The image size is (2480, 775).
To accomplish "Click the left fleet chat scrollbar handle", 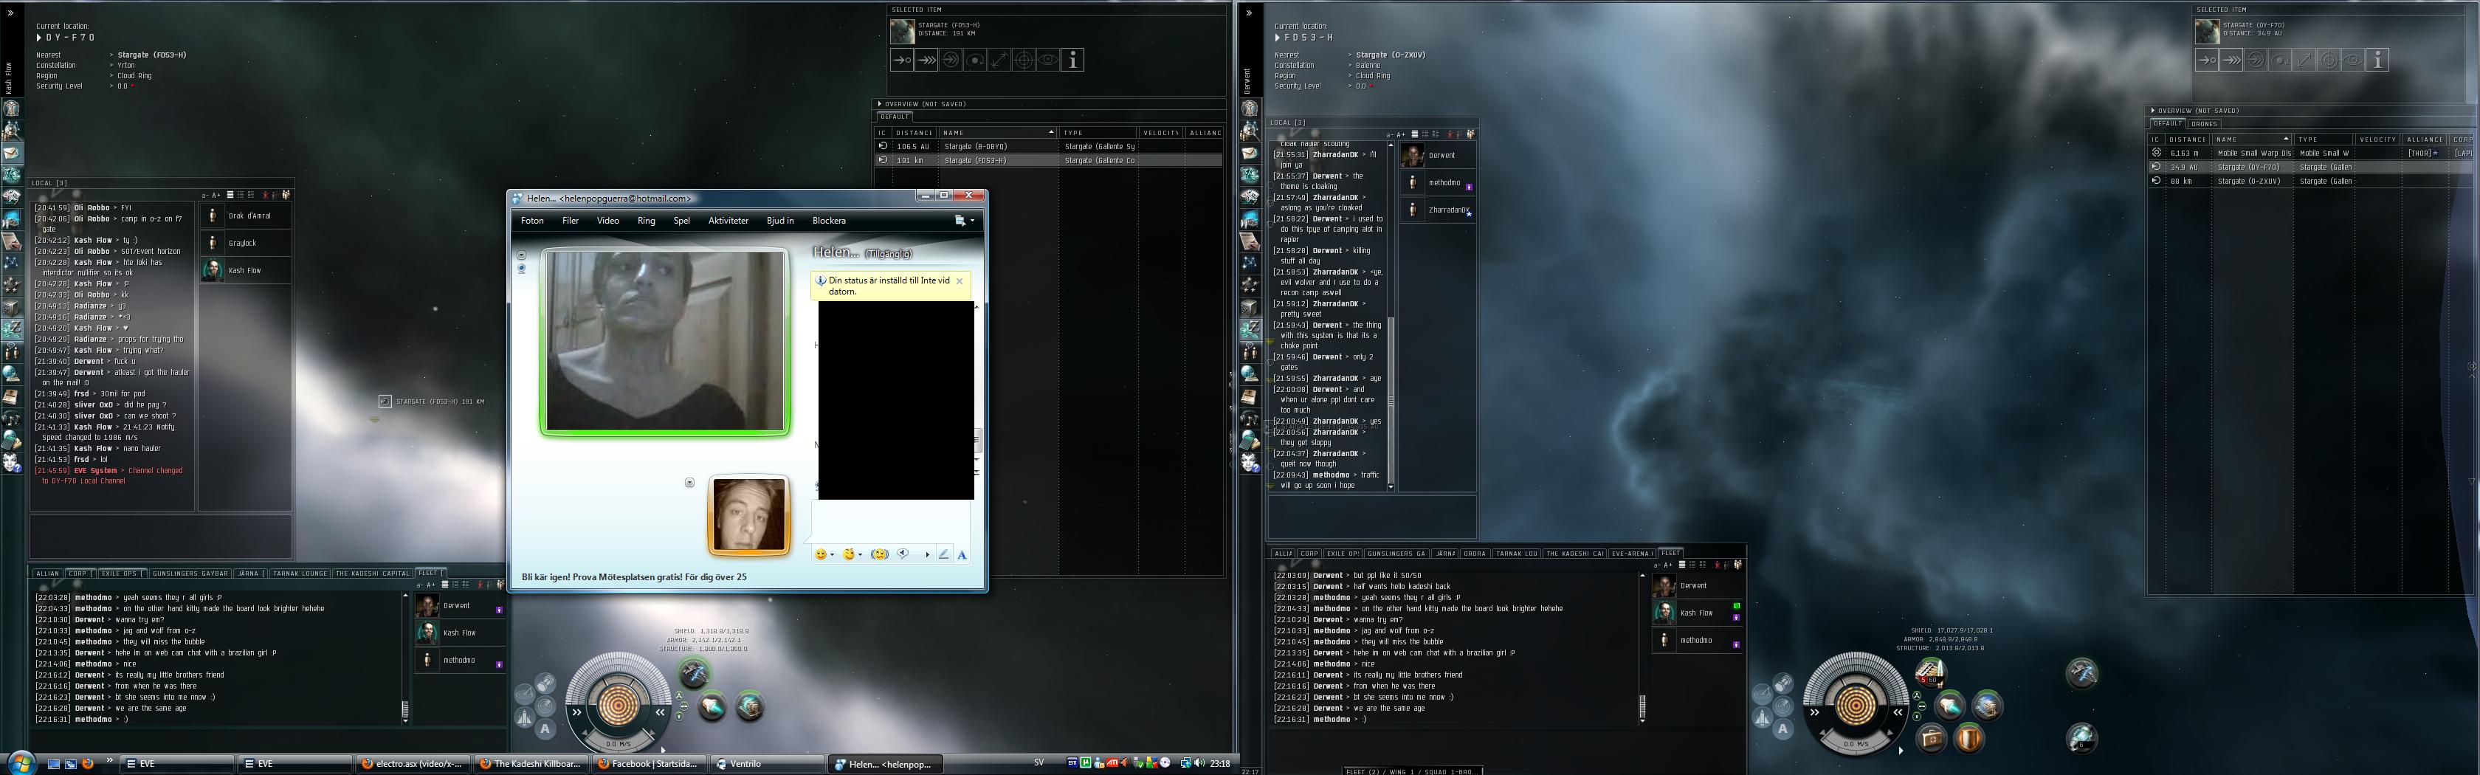I will [x=405, y=709].
